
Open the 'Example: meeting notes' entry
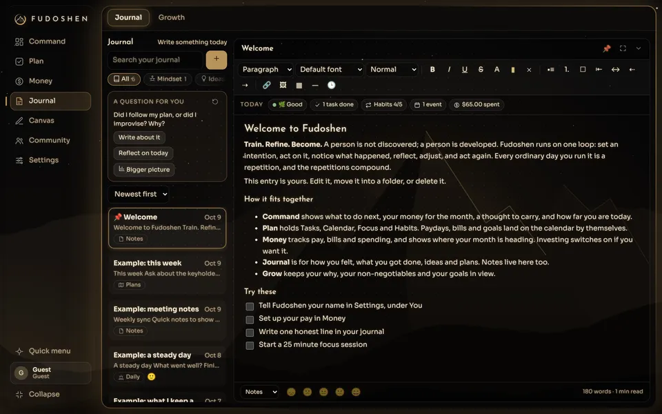coord(167,319)
